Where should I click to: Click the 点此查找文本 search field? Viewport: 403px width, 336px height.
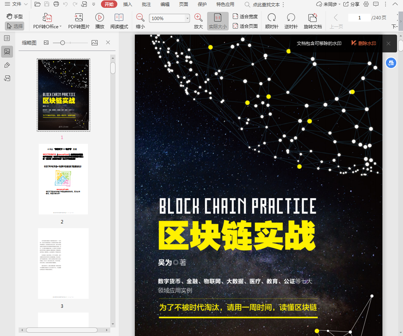263,4
